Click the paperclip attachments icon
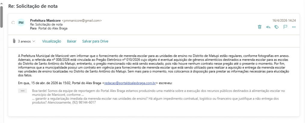Viewport: 308px width, 123px height. pyautogui.click(x=14, y=41)
